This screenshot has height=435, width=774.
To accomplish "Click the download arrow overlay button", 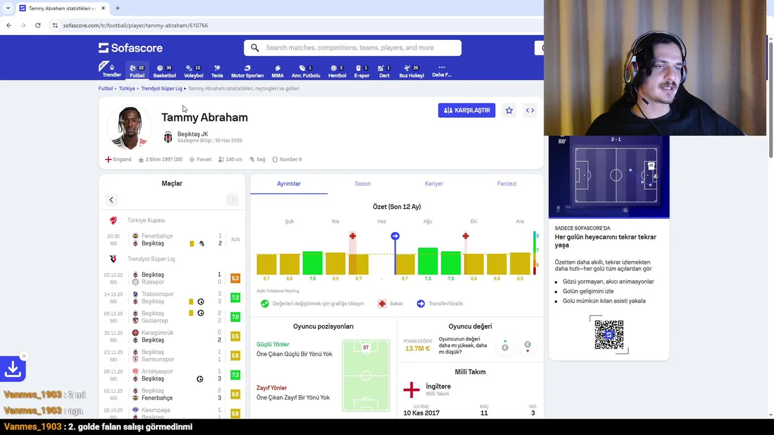I will [13, 369].
